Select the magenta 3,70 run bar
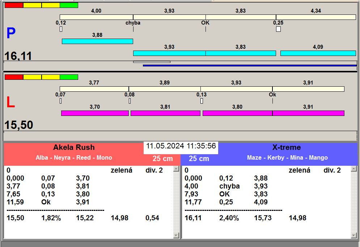The width and height of the screenshot is (360, 247). [x=95, y=113]
